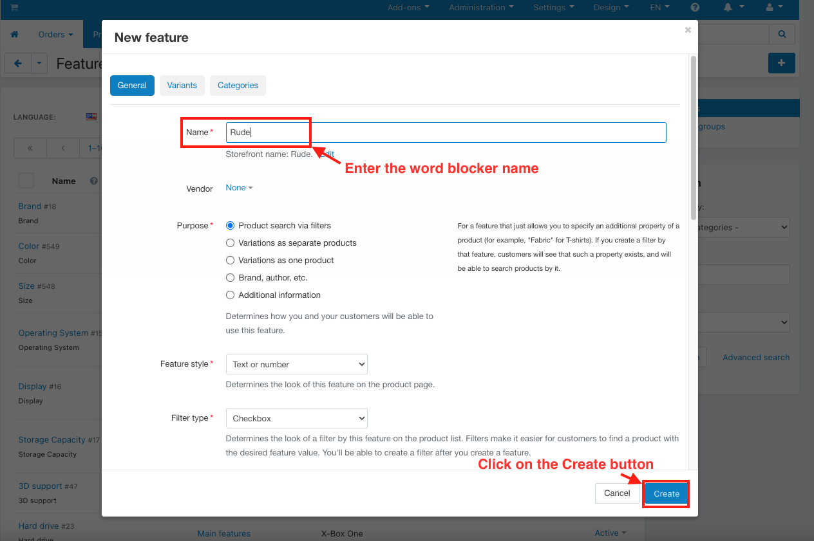
Task: Click the X-Box One cell text
Action: tap(342, 534)
